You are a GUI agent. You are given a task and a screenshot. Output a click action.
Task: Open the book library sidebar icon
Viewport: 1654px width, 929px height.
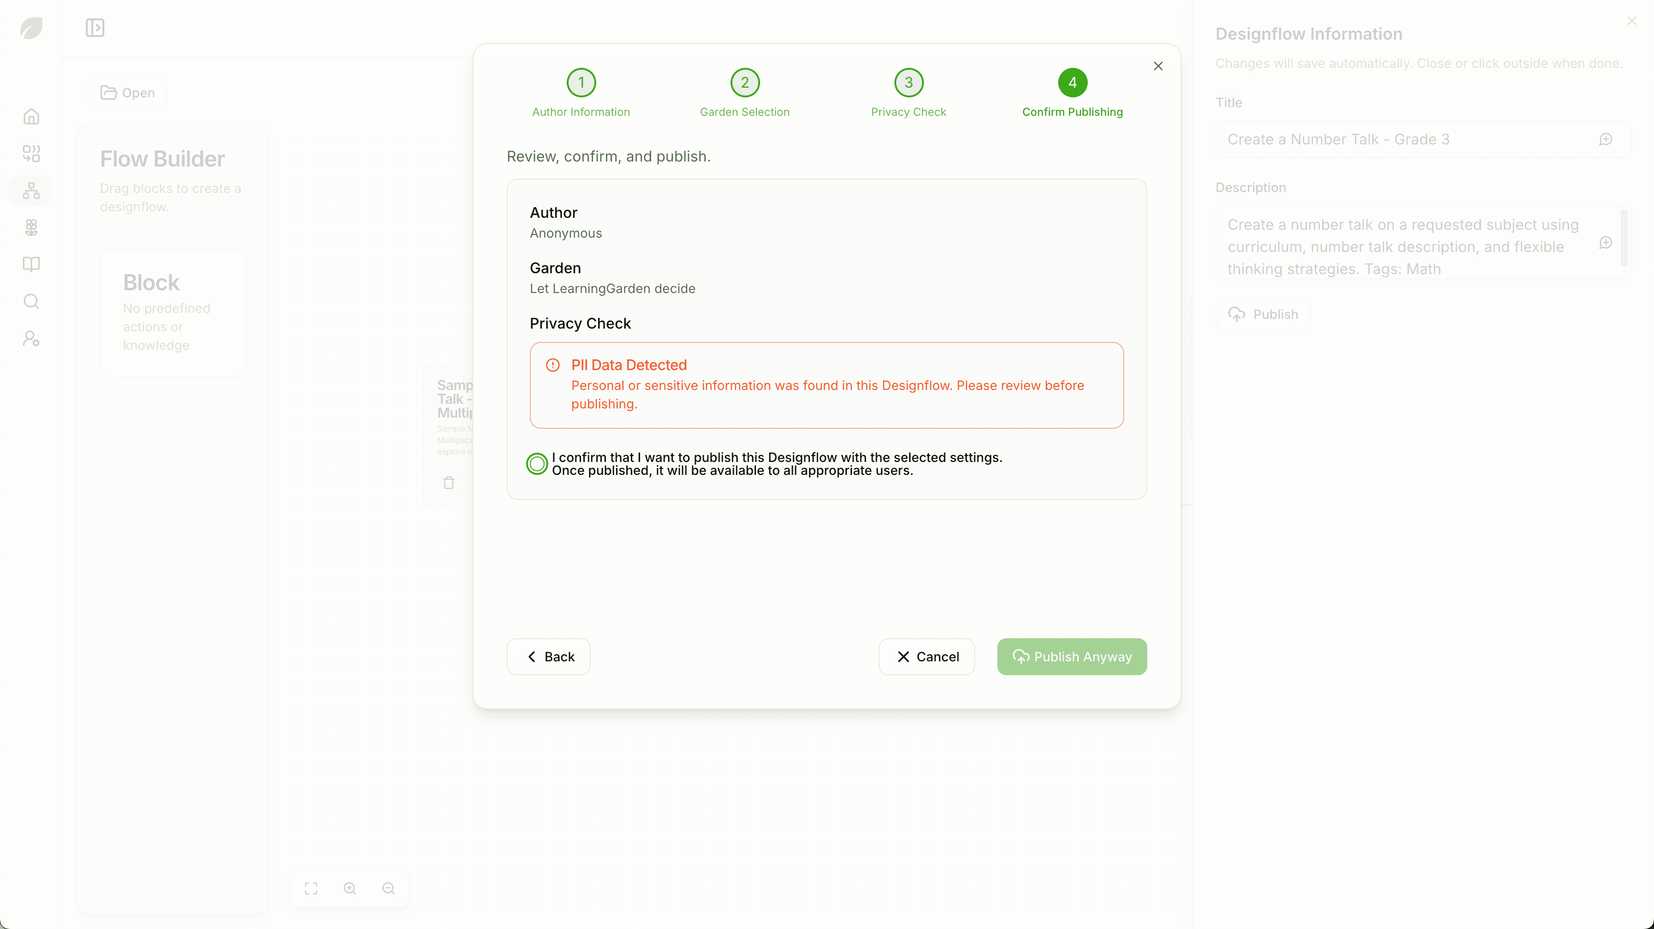coord(31,264)
